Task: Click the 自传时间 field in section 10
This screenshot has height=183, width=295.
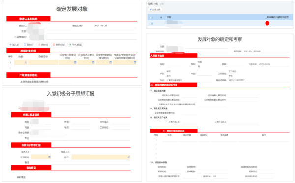Action: coord(175,167)
